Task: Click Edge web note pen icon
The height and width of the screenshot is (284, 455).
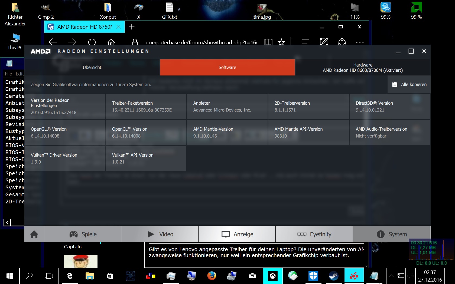Action: 324,42
